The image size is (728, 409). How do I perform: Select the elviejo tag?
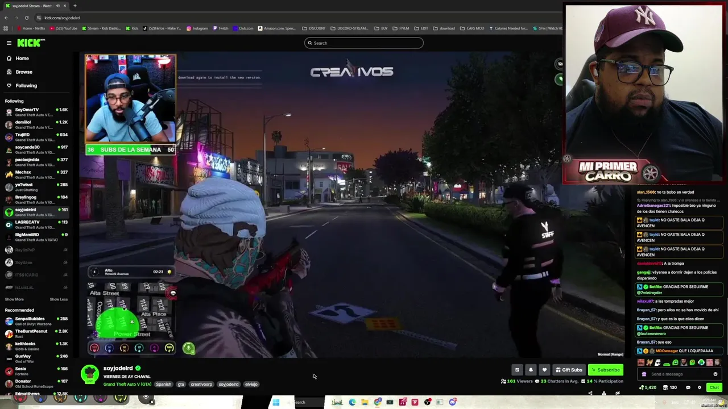[x=251, y=385]
